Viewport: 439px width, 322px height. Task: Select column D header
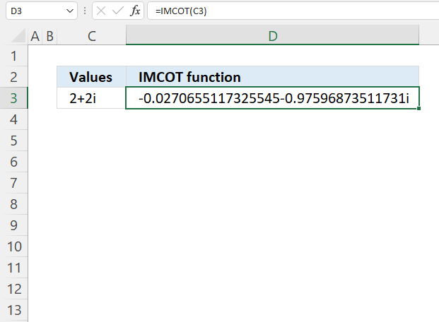(x=272, y=36)
